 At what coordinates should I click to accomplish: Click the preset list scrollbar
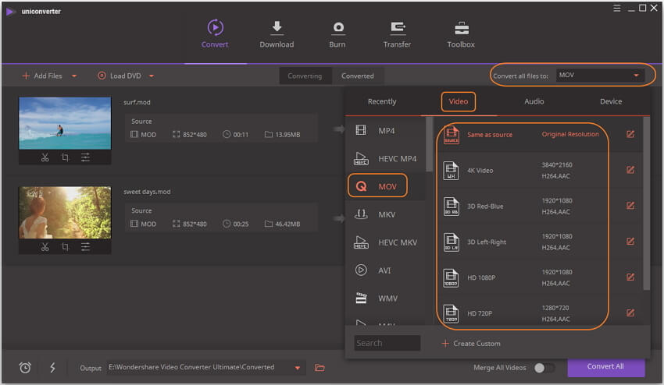pos(646,203)
